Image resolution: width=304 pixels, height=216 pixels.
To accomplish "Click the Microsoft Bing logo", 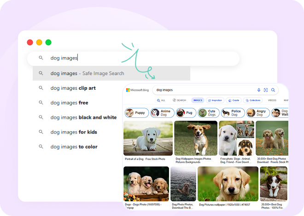I will pos(137,90).
